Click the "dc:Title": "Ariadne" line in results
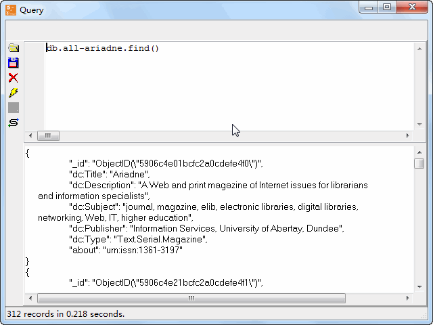This screenshot has width=433, height=325. point(108,174)
